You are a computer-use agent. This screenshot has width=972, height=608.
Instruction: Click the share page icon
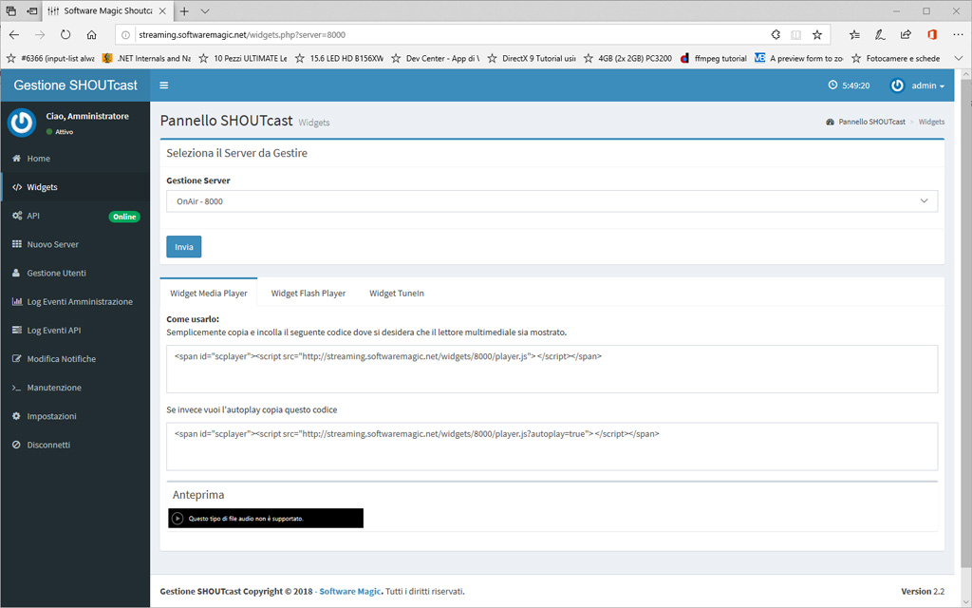tap(906, 35)
